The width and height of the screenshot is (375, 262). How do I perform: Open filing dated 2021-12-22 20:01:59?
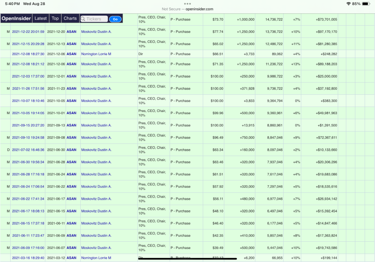pos(28,32)
